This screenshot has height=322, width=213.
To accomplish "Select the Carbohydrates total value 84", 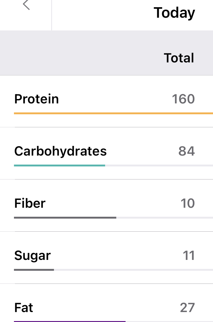I will 187,151.
